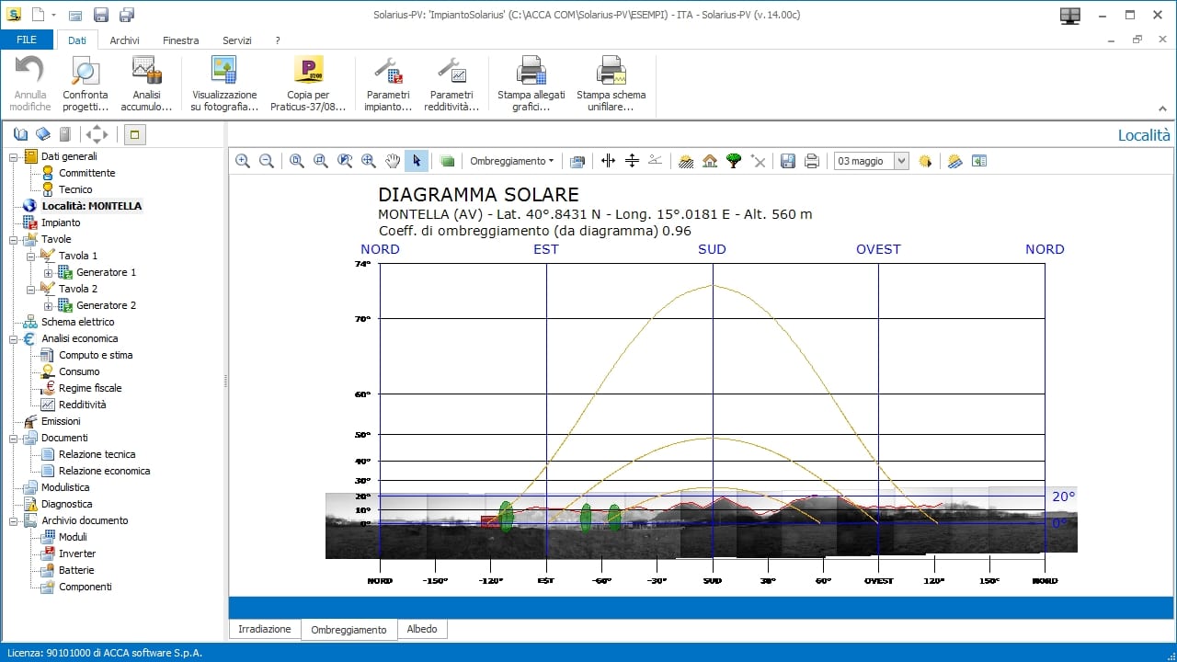This screenshot has width=1177, height=662.
Task: Click Stampa allegati grafici
Action: click(531, 85)
